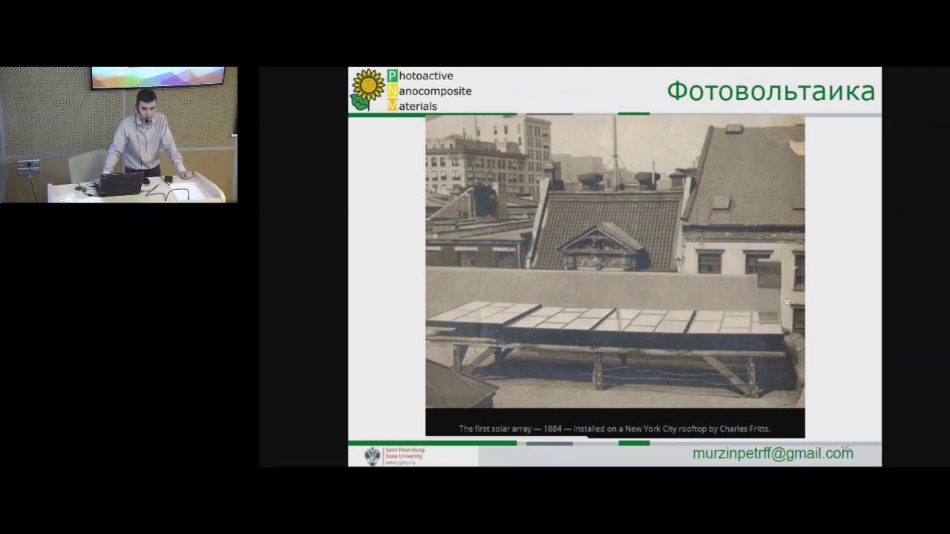The width and height of the screenshot is (950, 534).
Task: Click the speaker camera video feed
Action: click(119, 134)
